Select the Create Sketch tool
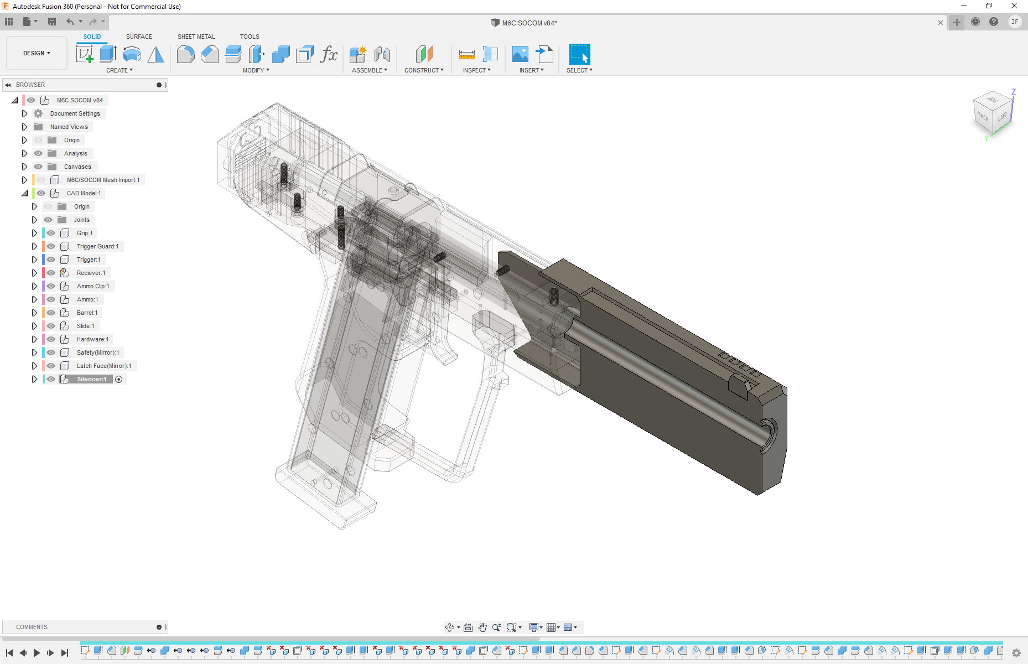The width and height of the screenshot is (1028, 664). point(84,54)
